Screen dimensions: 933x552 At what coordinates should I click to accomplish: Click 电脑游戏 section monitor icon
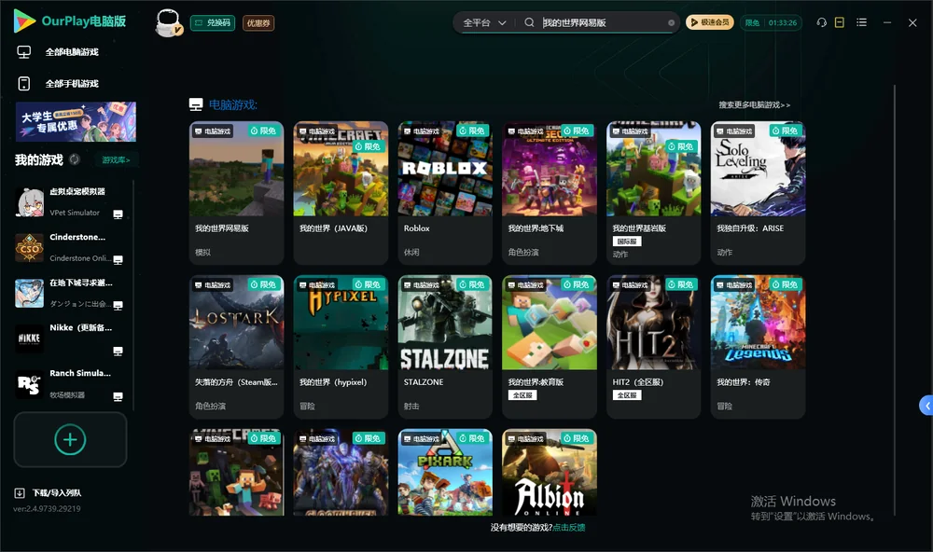coord(196,104)
